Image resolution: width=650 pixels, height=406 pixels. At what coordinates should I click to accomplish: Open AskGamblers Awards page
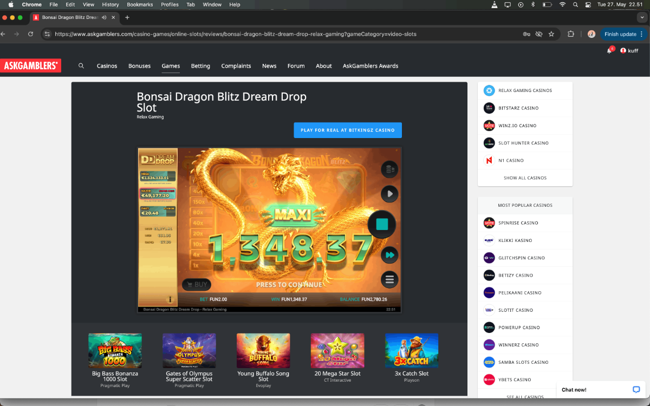pyautogui.click(x=370, y=66)
